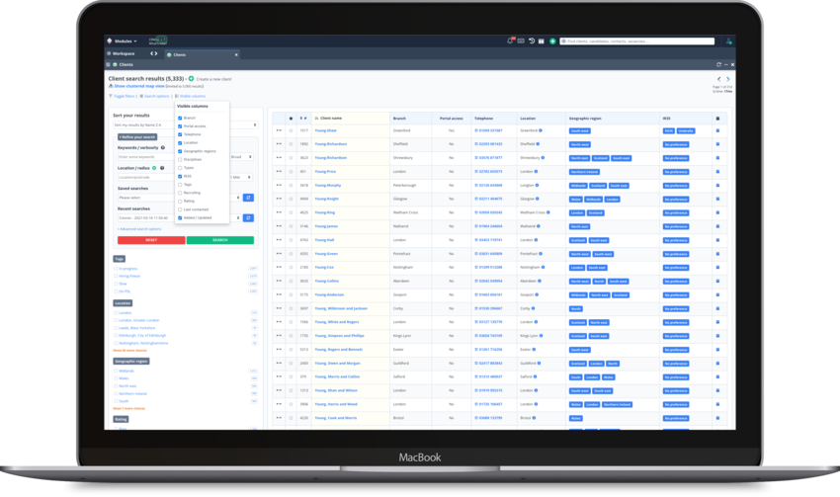This screenshot has width=840, height=497.
Task: Click the help icon beside Keywords / verbosity
Action: tap(163, 147)
